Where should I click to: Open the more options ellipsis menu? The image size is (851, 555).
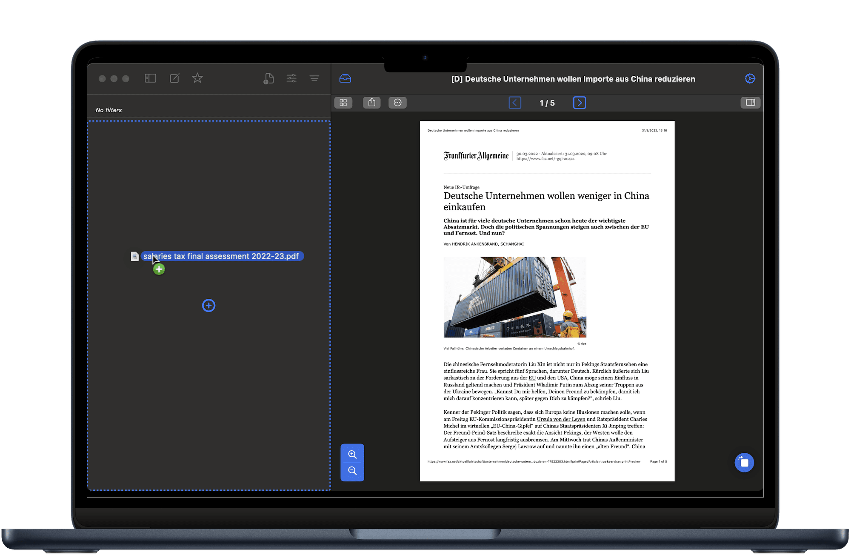pos(397,103)
